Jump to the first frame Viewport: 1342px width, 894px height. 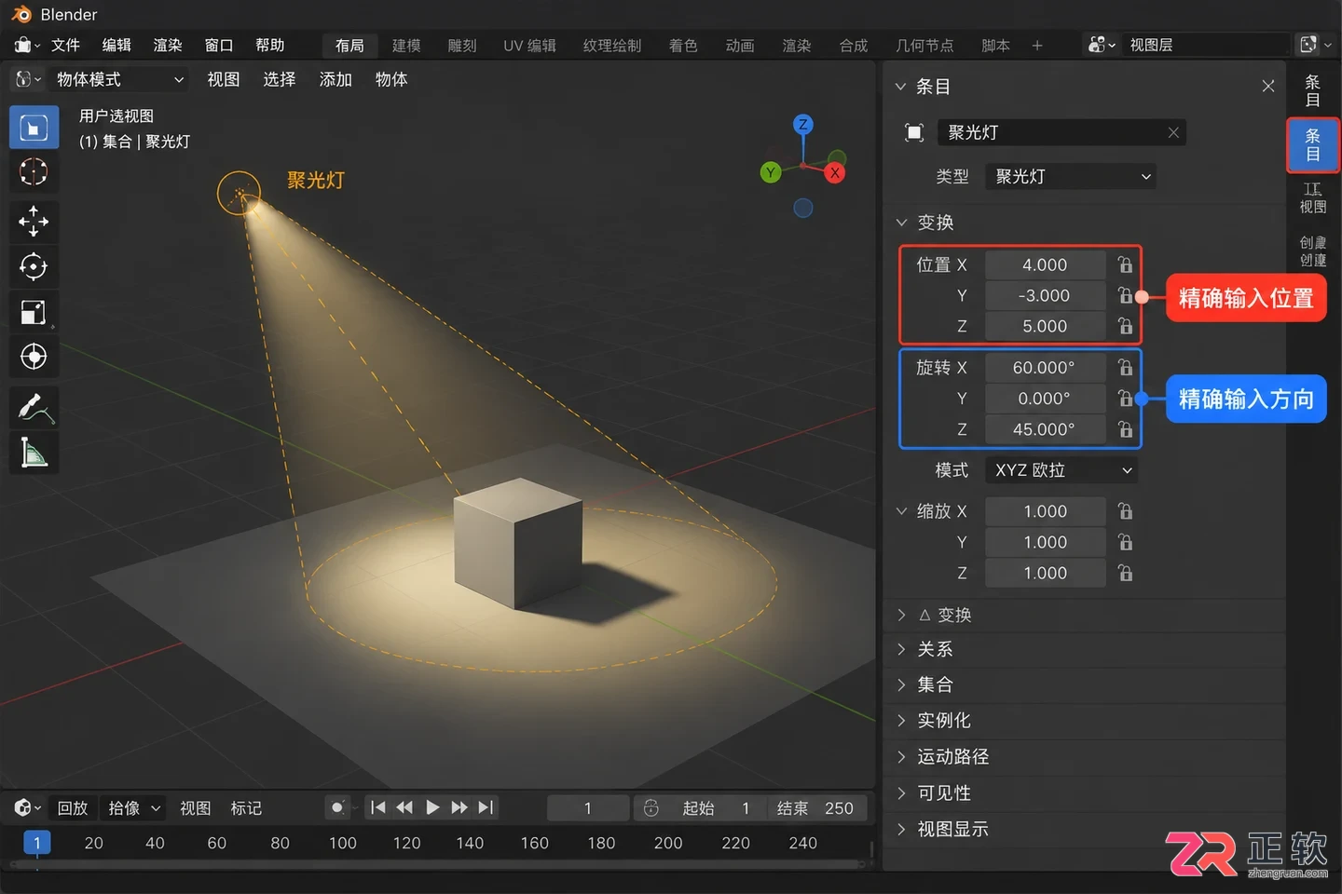pos(377,807)
